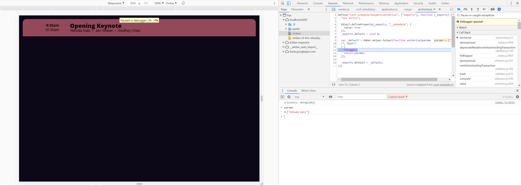Expand the assets folder
The image size is (521, 186).
[286, 29]
